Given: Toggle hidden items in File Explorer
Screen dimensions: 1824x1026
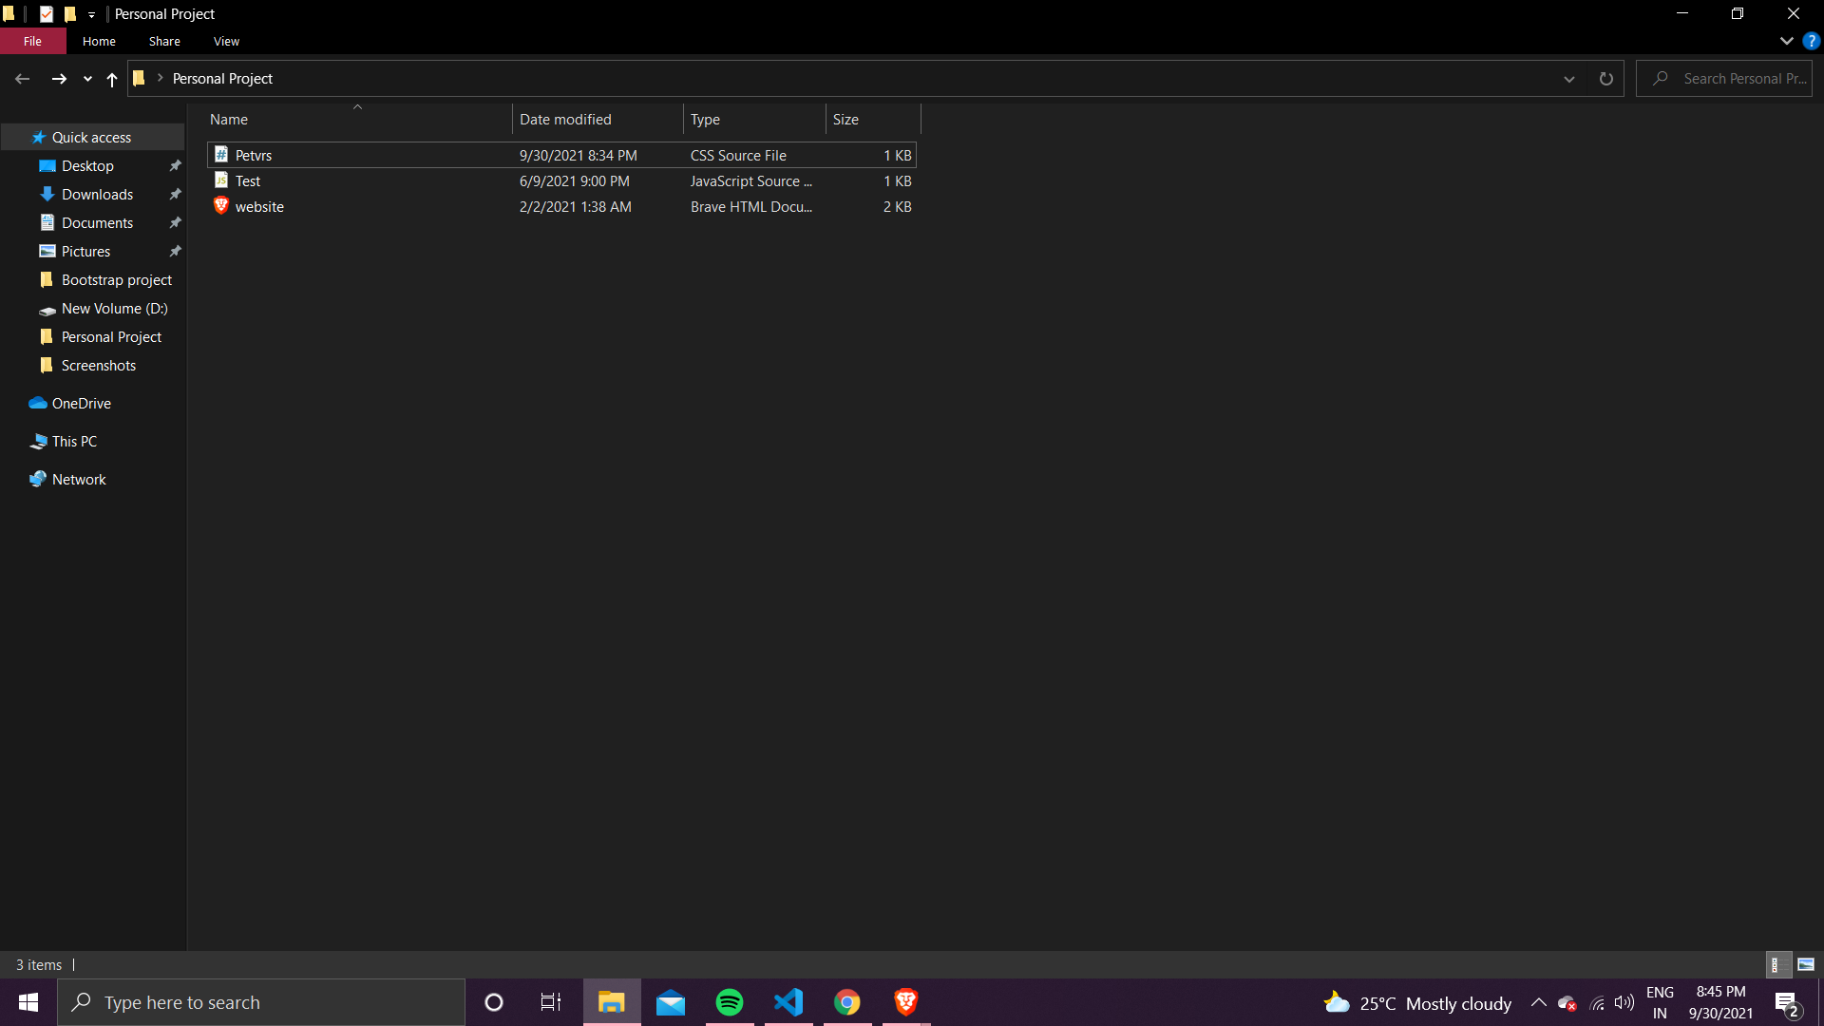Looking at the screenshot, I should pos(225,42).
